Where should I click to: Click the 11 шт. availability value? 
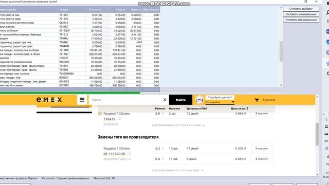(x=173, y=159)
